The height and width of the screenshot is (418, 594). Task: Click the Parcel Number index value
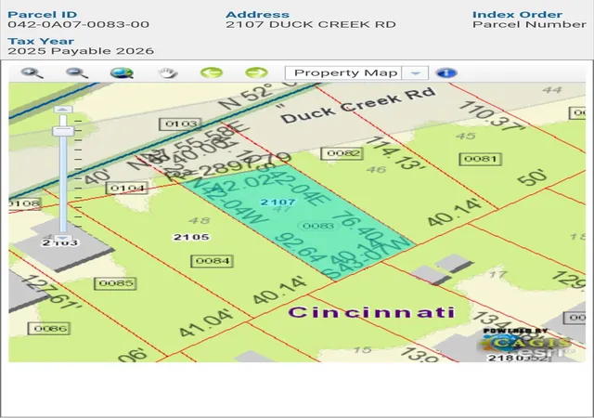pos(529,25)
